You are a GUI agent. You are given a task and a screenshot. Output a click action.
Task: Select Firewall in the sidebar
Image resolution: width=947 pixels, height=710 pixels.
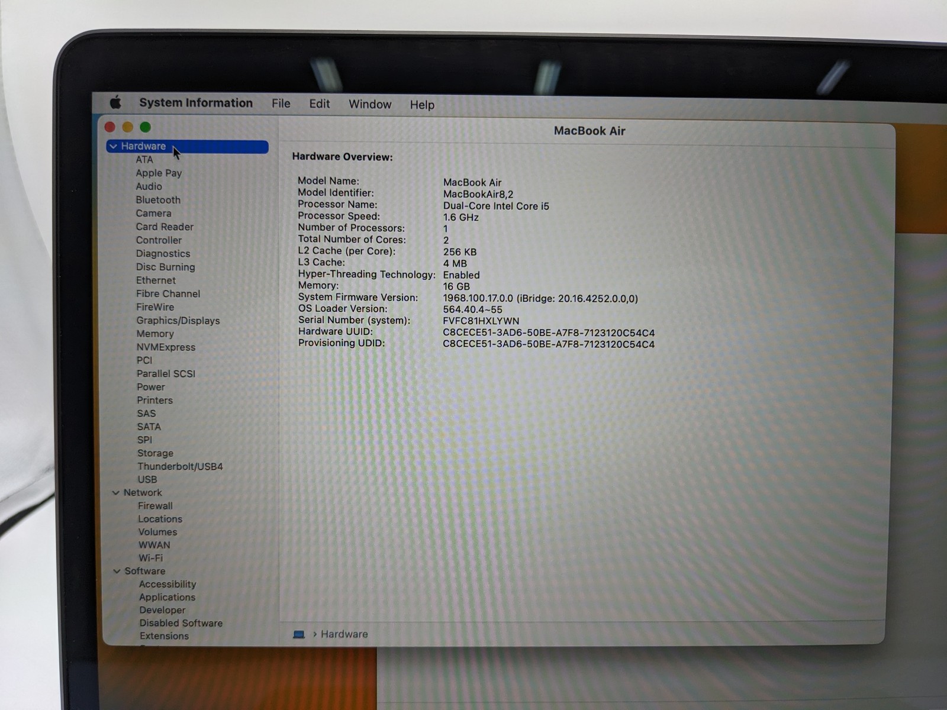click(155, 506)
